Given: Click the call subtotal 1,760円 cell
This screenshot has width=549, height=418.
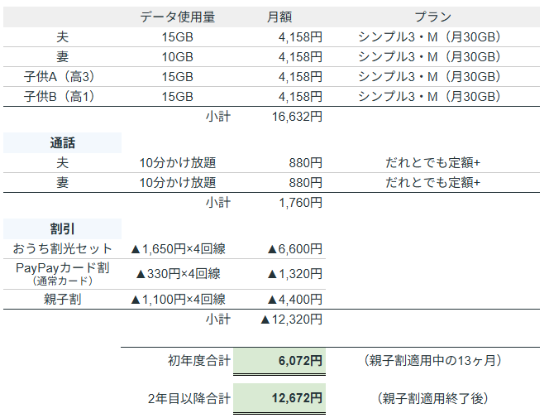Looking at the screenshot, I should (300, 203).
